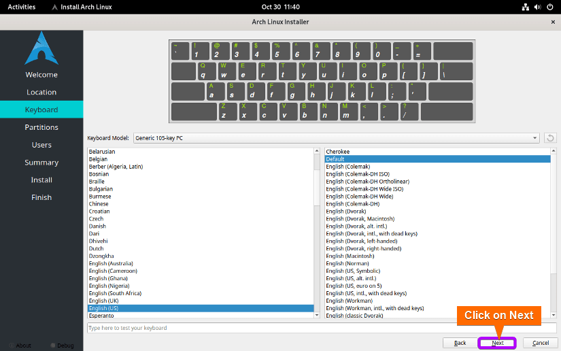Select Cherokee variant
The width and height of the screenshot is (561, 351).
click(437, 152)
